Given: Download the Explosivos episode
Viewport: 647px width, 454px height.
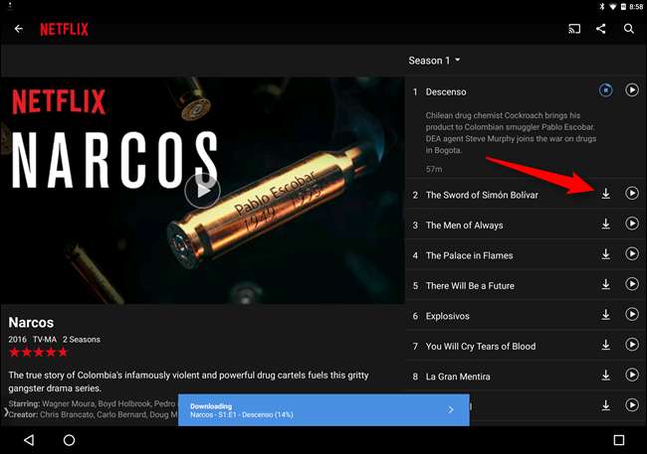Looking at the screenshot, I should (x=606, y=315).
